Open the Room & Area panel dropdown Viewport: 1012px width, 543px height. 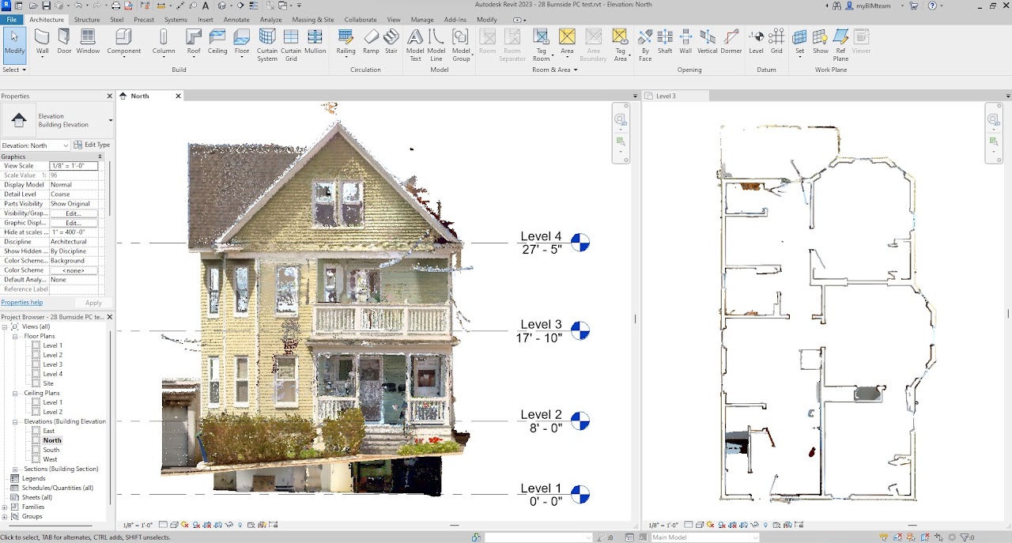point(575,70)
